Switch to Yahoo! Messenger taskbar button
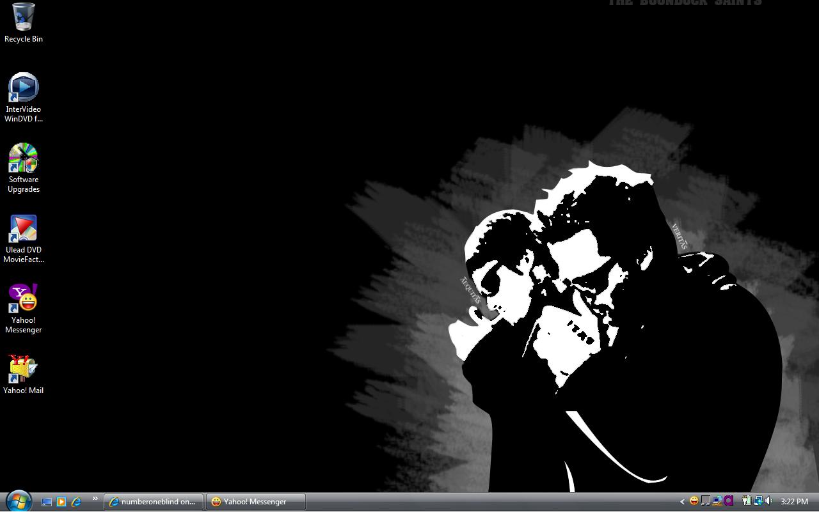The image size is (819, 512). [x=255, y=502]
